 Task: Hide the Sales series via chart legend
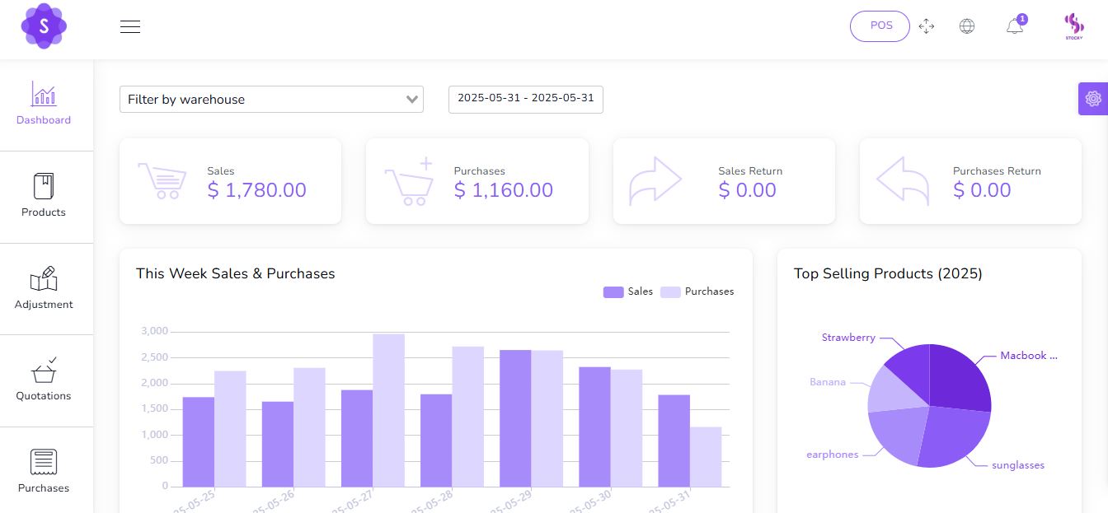coord(628,291)
